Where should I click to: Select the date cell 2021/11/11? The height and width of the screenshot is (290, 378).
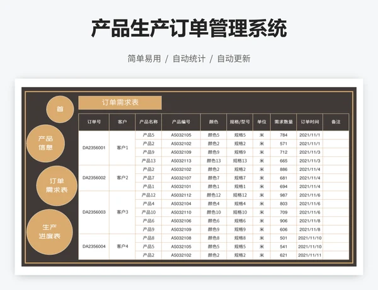click(310, 255)
